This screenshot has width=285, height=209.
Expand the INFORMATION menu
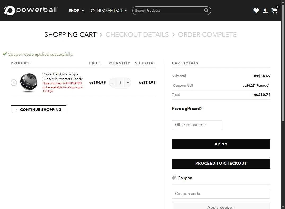pos(109,11)
